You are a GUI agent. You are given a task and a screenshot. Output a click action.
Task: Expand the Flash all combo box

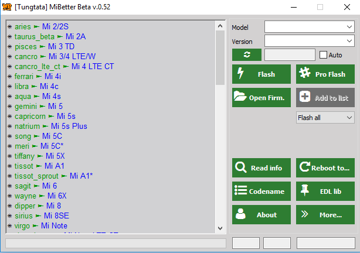point(325,118)
